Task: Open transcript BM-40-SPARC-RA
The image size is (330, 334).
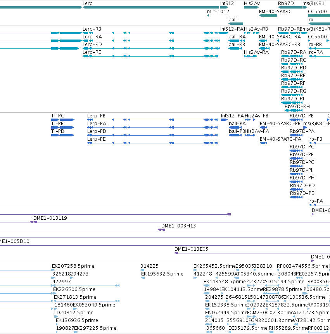Action: point(280,37)
